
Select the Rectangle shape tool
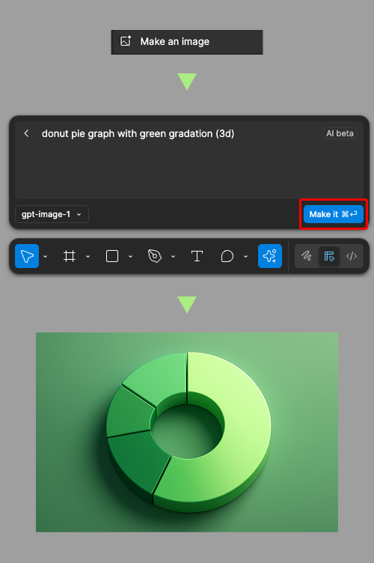pos(112,256)
